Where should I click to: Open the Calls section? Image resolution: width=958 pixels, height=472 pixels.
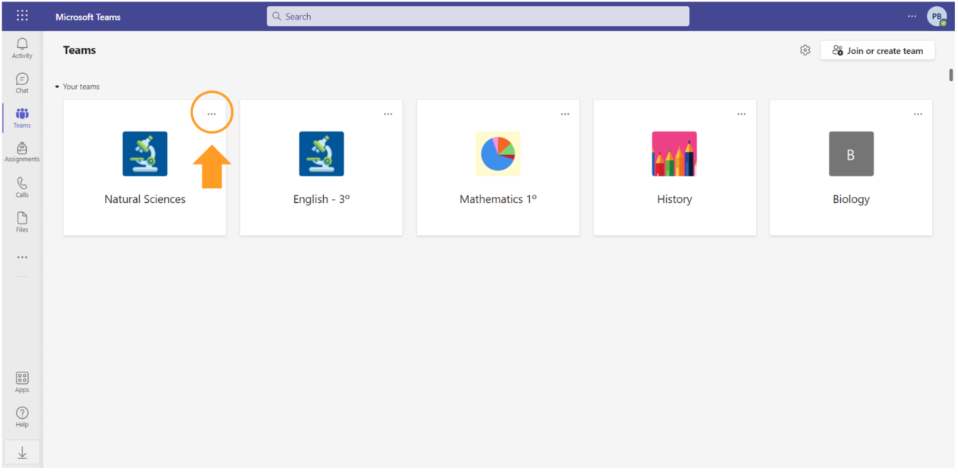pyautogui.click(x=22, y=187)
